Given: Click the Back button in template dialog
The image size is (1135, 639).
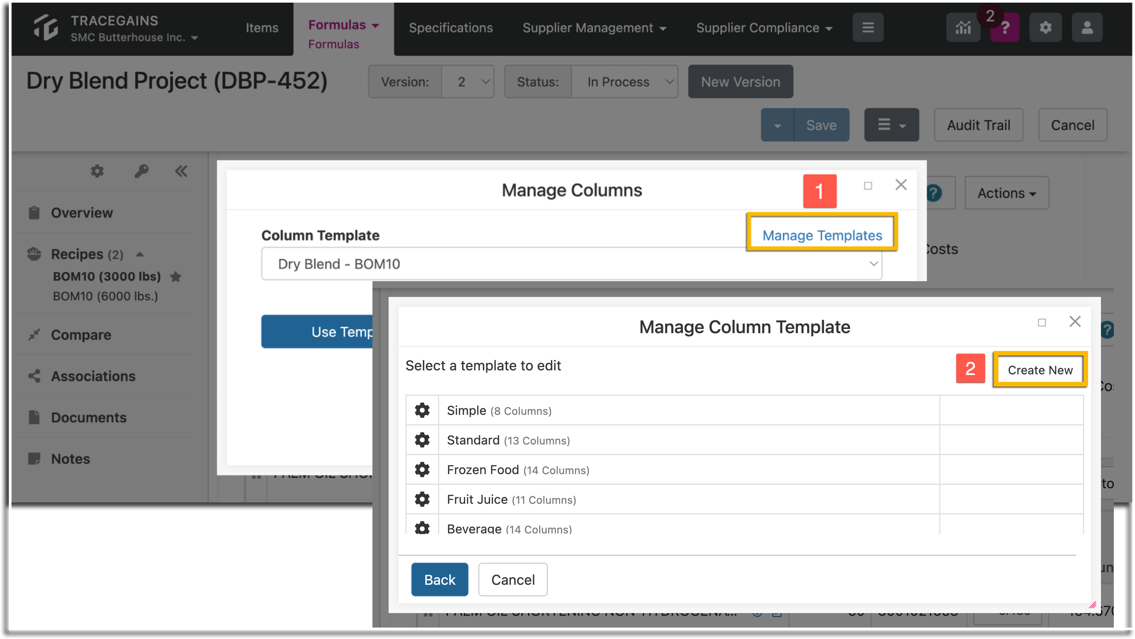Looking at the screenshot, I should pyautogui.click(x=440, y=579).
